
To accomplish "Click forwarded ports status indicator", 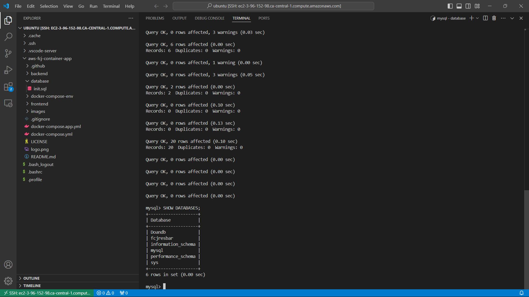I will point(124,293).
